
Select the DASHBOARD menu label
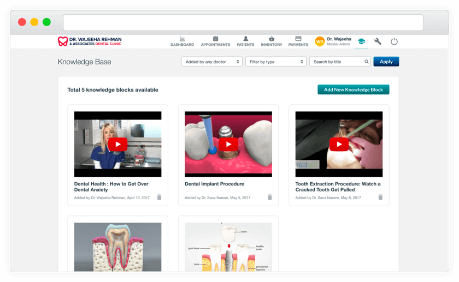182,45
